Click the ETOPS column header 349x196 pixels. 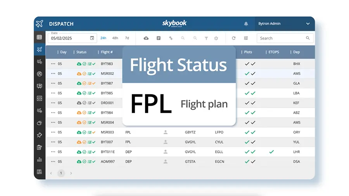point(273,52)
